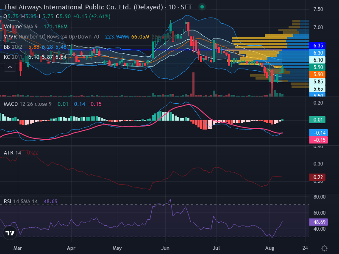Select the RSI 14 SMA 14 label

tap(20, 202)
